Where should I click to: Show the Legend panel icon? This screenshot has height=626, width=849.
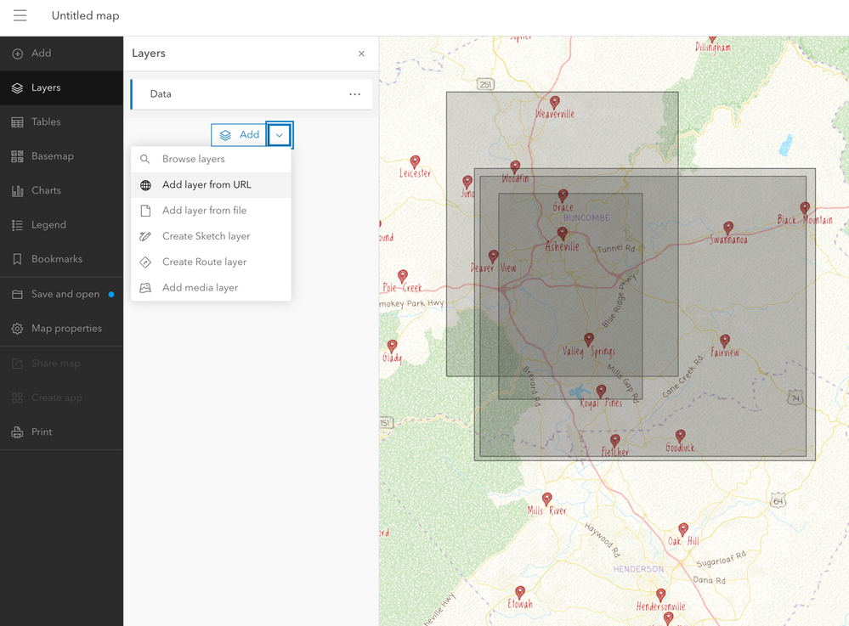[x=17, y=225]
